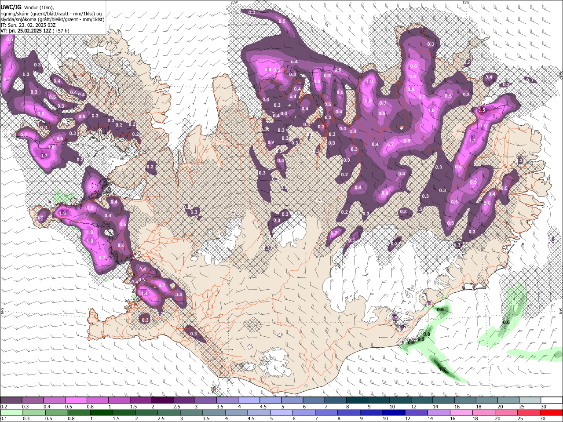Click the upper legend swatch between 0.2 and 0.3
Image resolution: width=563 pixels, height=422 pixels.
[x=11, y=400]
